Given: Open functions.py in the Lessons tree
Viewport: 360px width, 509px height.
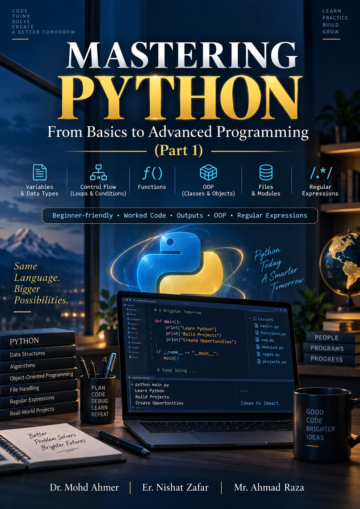Looking at the screenshot, I should tap(271, 333).
